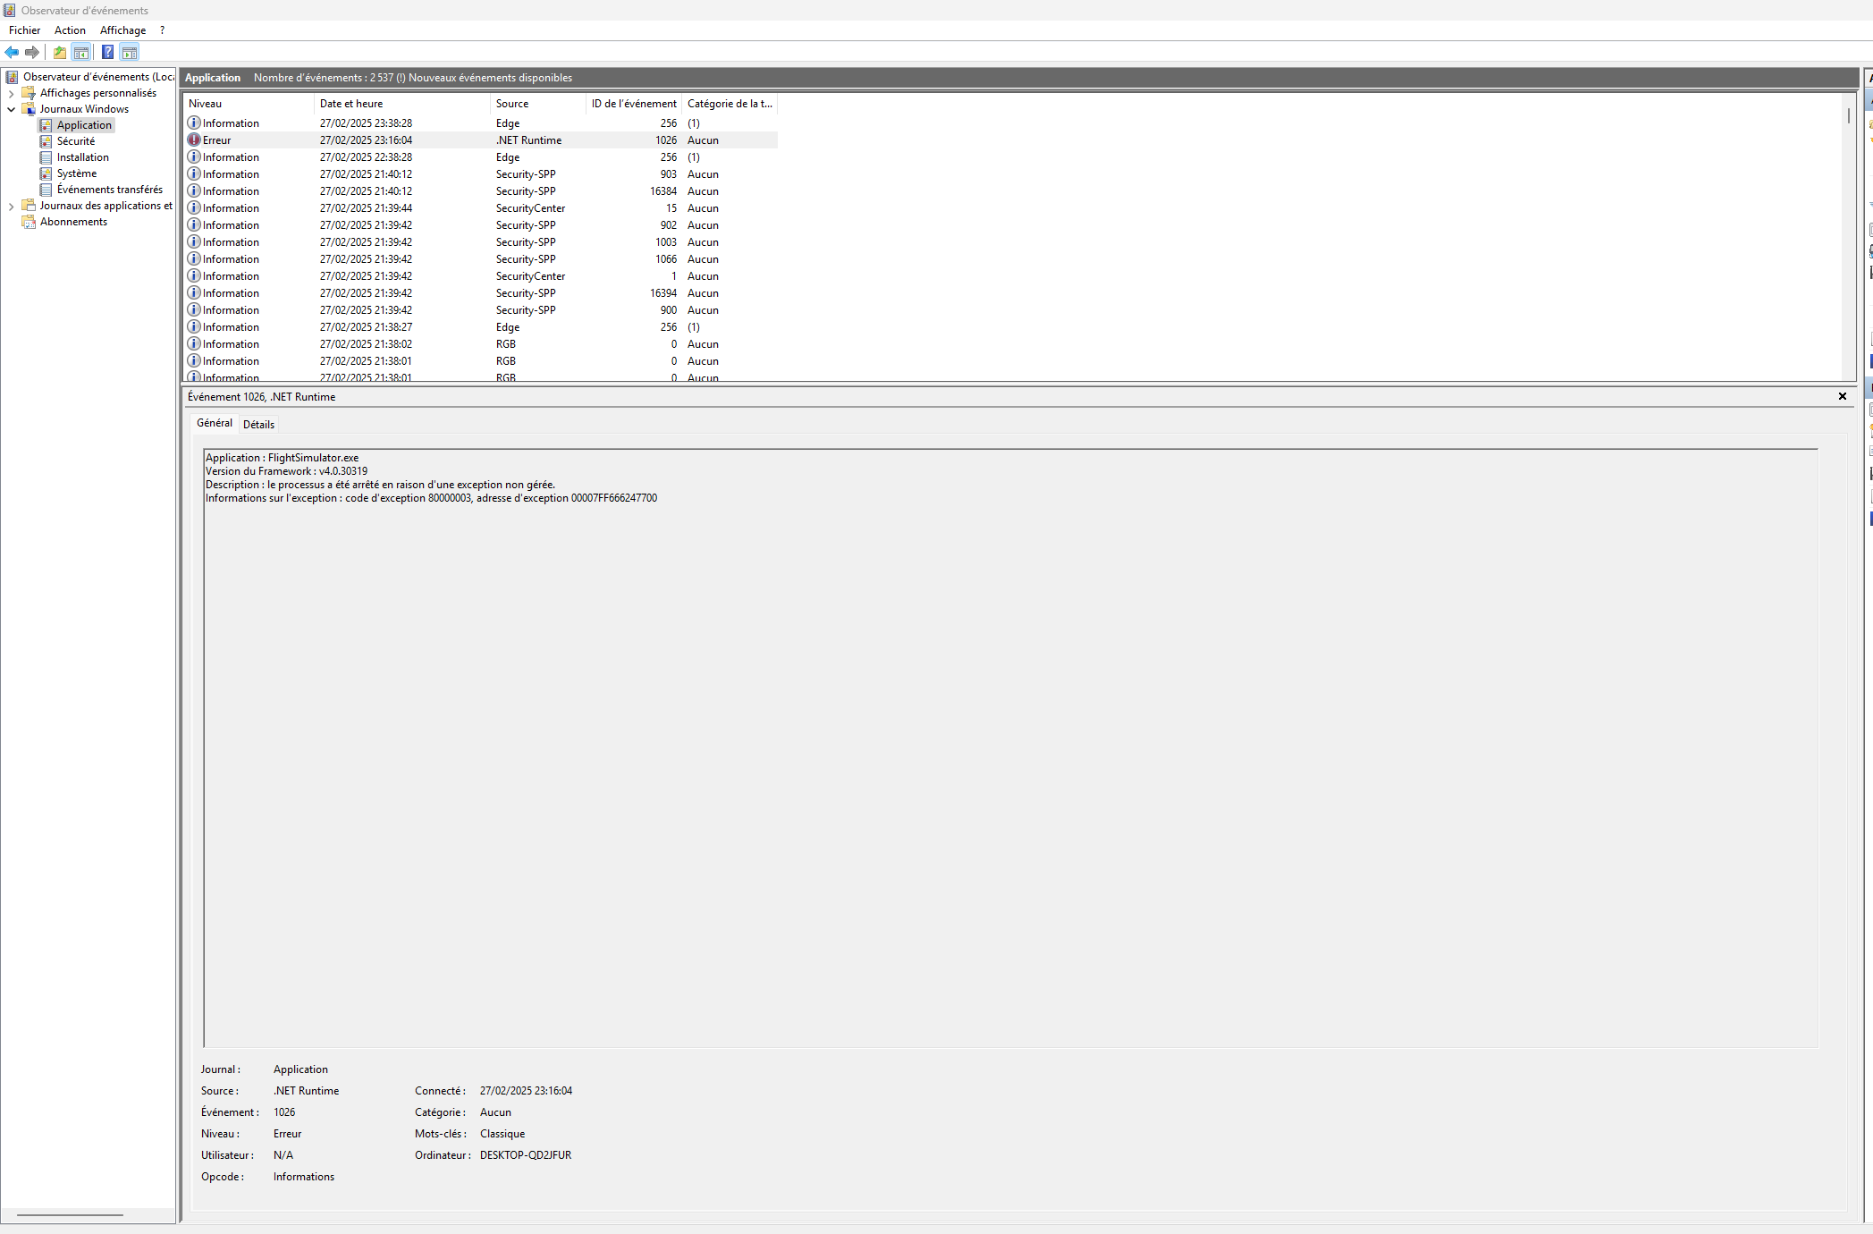Click the blue Back arrow toolbar icon
The width and height of the screenshot is (1873, 1234).
[x=12, y=52]
